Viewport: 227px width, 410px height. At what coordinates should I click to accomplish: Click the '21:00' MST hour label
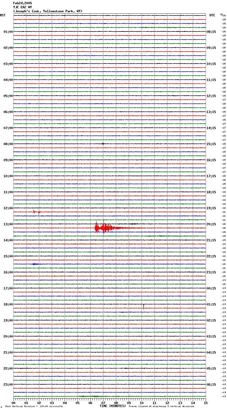coord(8,353)
